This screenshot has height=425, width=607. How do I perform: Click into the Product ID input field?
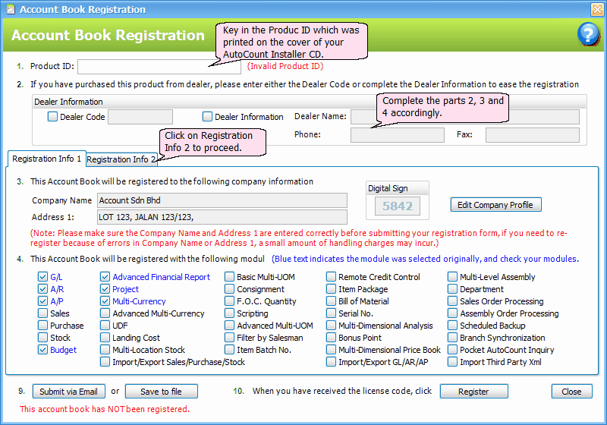(148, 67)
